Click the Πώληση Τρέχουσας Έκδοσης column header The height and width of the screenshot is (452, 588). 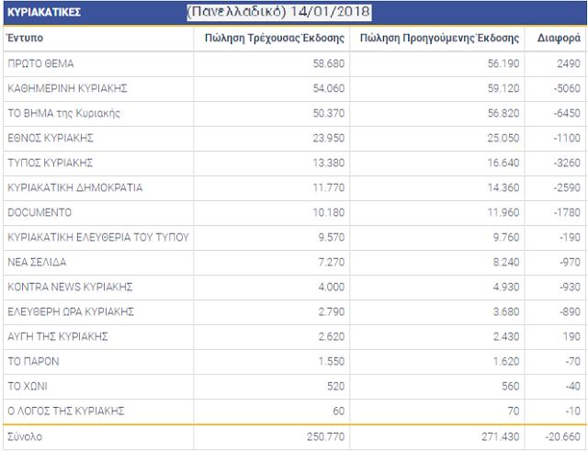click(275, 38)
